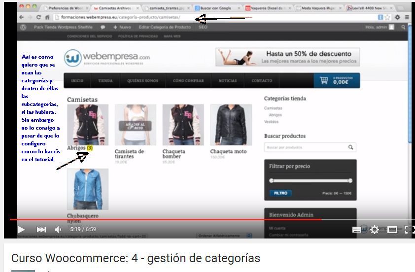Click the webempresa.com logo
The image size is (415, 272).
click(107, 58)
